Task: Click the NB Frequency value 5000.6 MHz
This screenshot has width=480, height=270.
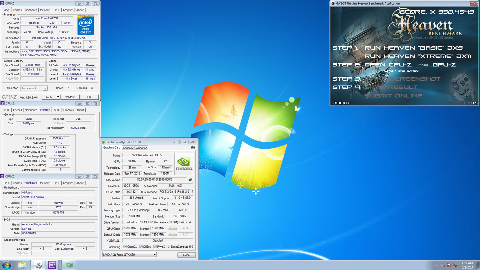Action: (78, 128)
